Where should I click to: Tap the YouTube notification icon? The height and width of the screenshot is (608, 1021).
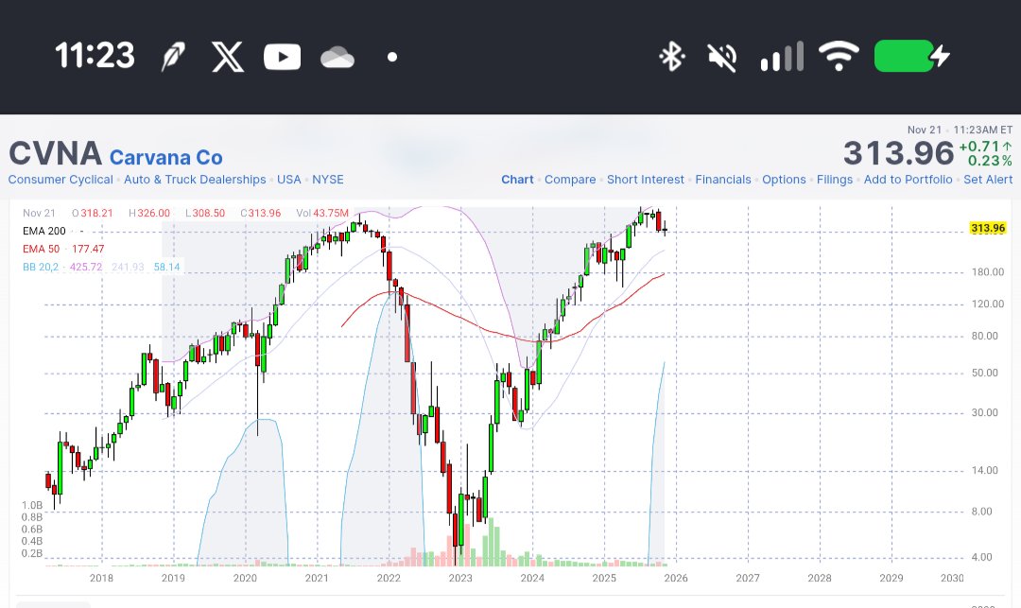pos(282,57)
